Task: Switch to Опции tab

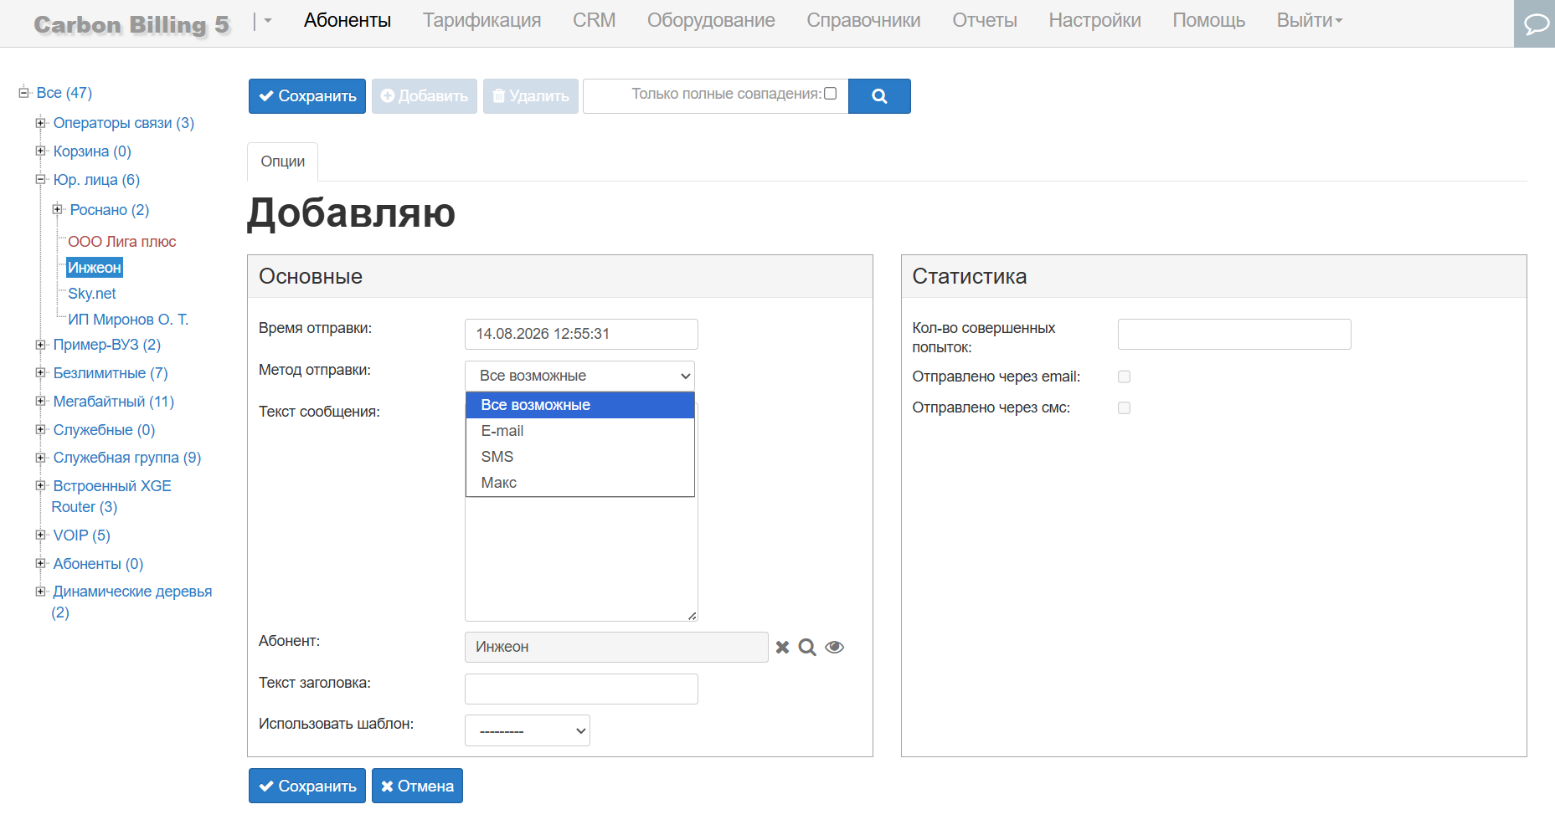Action: click(x=282, y=161)
